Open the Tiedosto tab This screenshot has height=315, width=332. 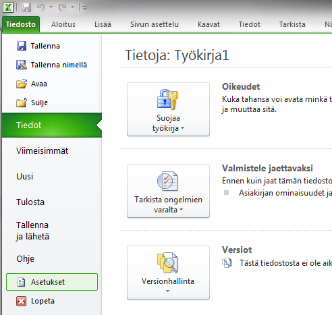tap(21, 24)
